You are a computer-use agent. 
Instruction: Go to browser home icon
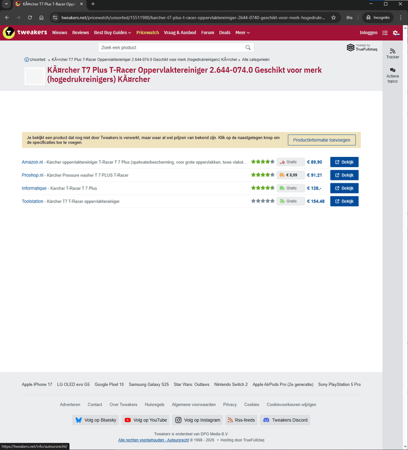[41, 17]
